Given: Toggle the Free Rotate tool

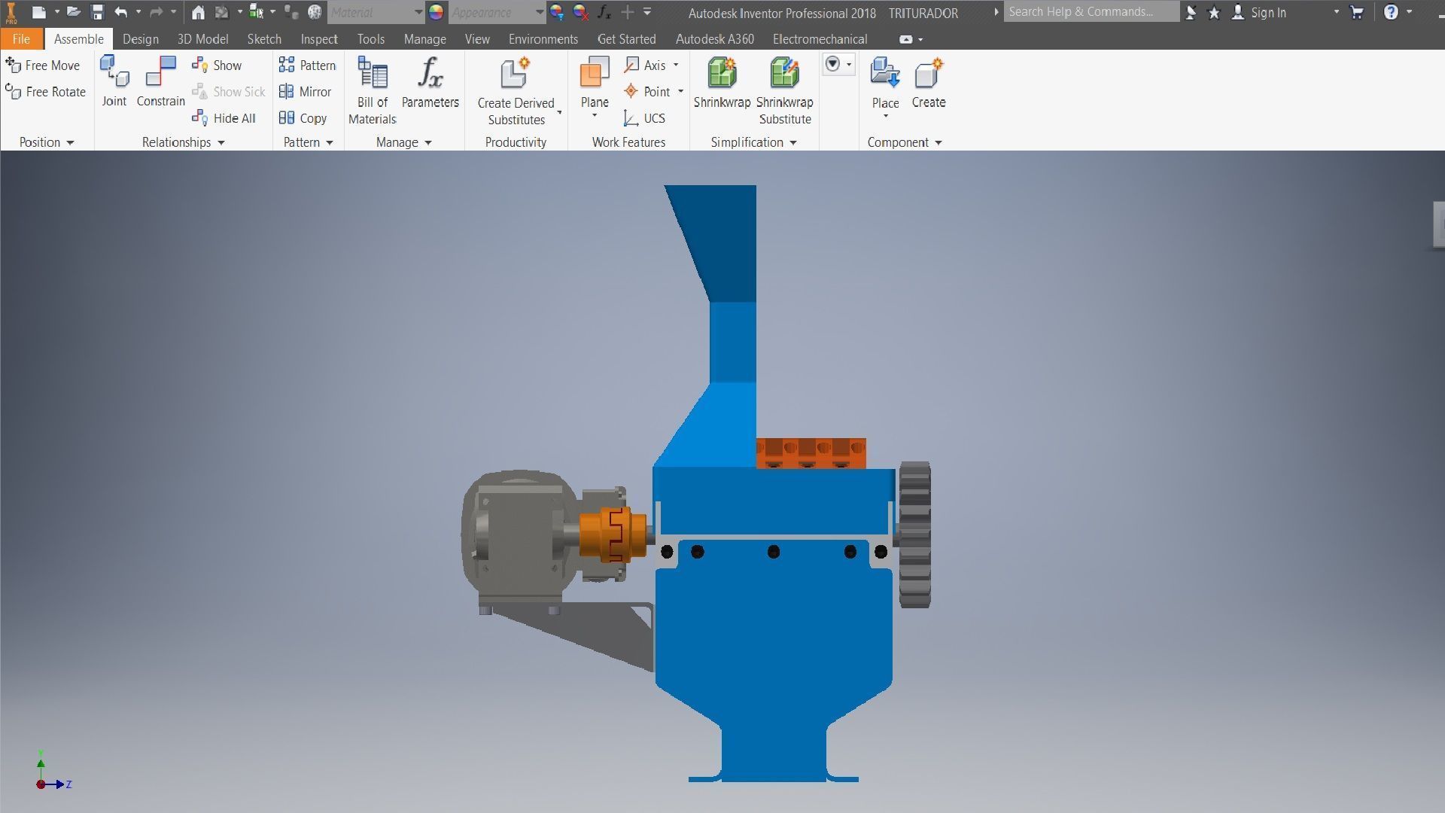Looking at the screenshot, I should click(45, 92).
